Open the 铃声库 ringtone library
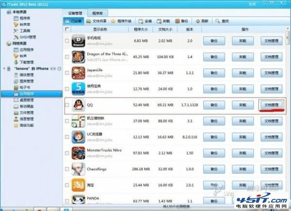The height and width of the screenshot is (211, 291). click(x=22, y=25)
